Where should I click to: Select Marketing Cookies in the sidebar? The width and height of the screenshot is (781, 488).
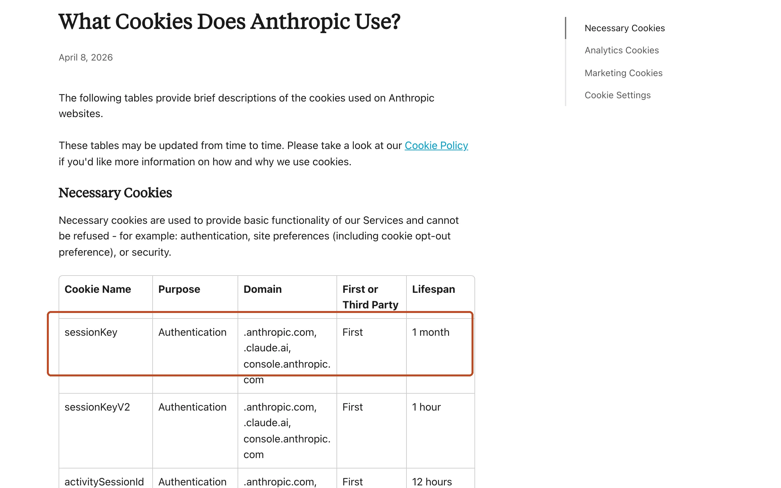(x=623, y=73)
